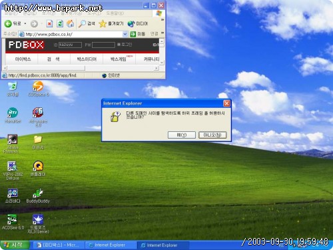Click the PDBOX logo
Viewport: 333px width, 250px height.
26,45
